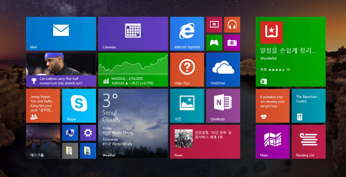Open the People tile with Jeong Hyeon post

tap(43, 106)
